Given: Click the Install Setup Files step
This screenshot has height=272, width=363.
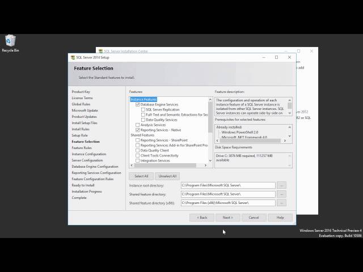Looking at the screenshot, I should click(85, 123).
